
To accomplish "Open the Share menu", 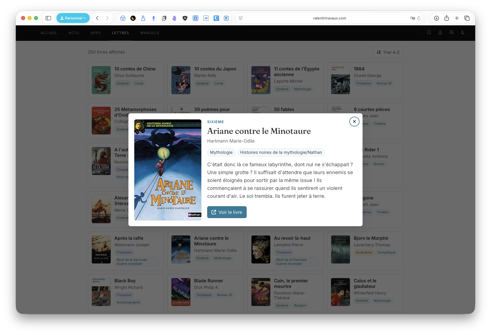I will [447, 18].
